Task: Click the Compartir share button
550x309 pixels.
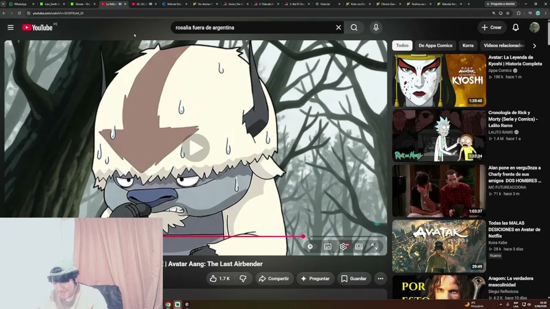Action: pos(274,279)
